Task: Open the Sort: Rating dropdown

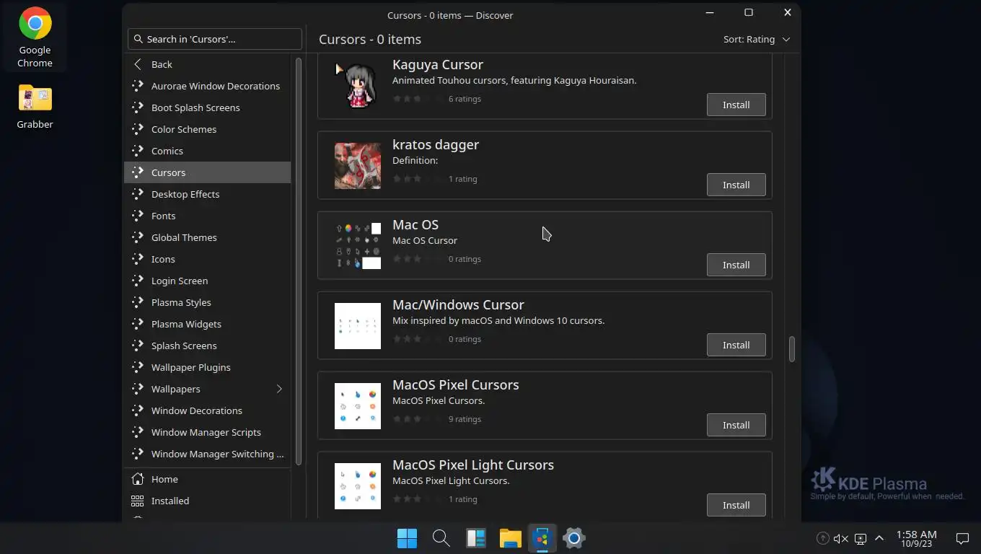Action: pos(757,39)
